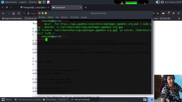This screenshot has height=102, width=182.
Task: Go forward in Firefox history
Action: tap(9, 13)
